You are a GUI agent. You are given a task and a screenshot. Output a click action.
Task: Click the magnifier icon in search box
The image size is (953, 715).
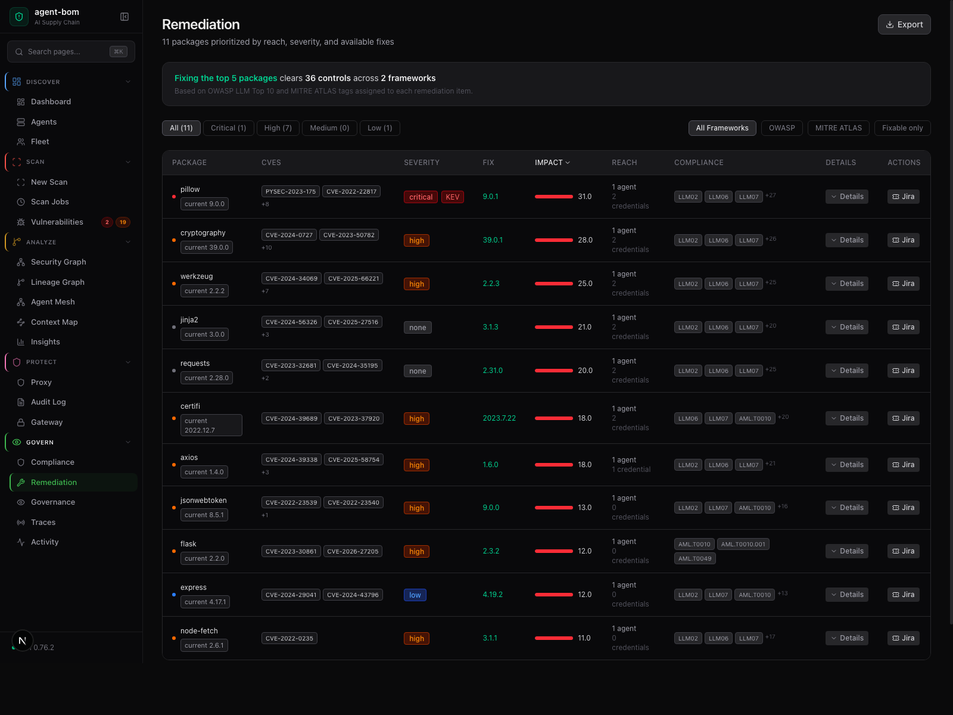(x=19, y=52)
